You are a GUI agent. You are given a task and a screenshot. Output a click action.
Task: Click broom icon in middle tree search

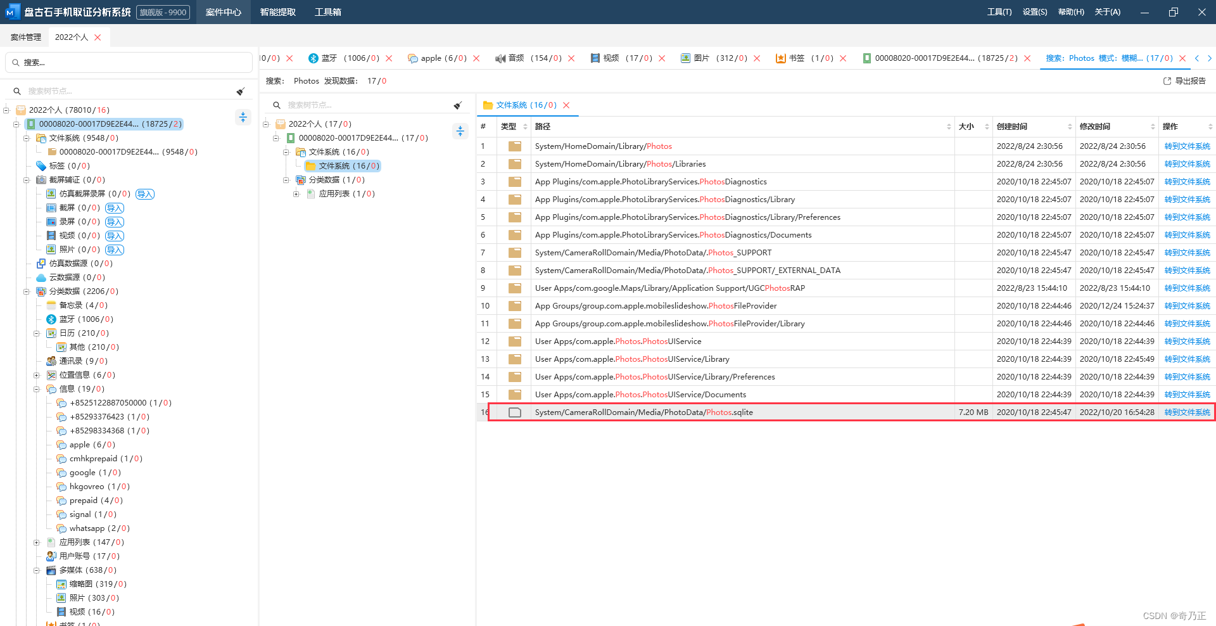458,105
